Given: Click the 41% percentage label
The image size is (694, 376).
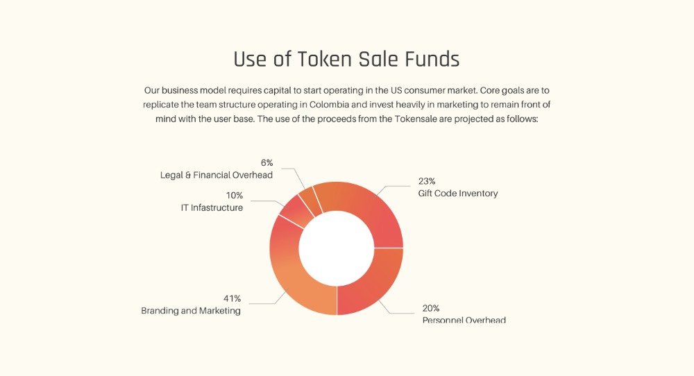Looking at the screenshot, I should click(232, 298).
